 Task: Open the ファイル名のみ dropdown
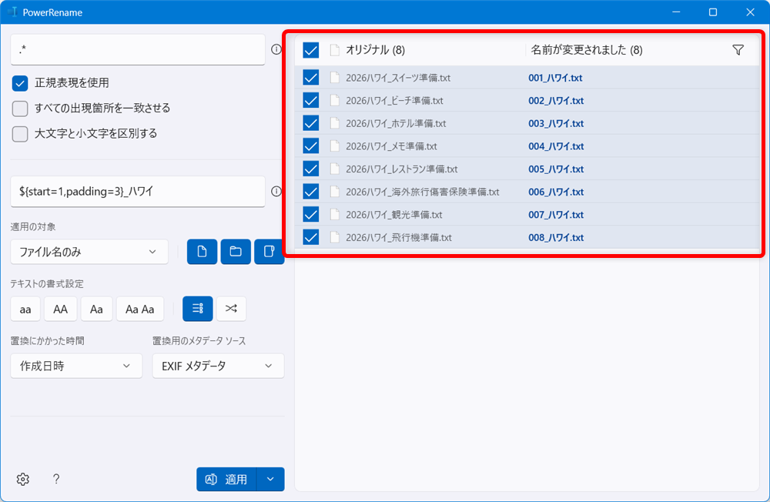[89, 251]
